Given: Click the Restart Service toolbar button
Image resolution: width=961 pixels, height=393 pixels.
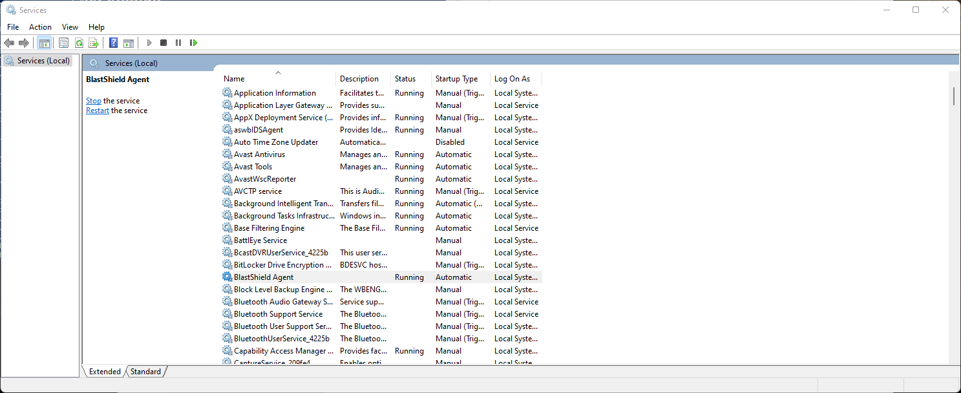Looking at the screenshot, I should click(x=193, y=43).
